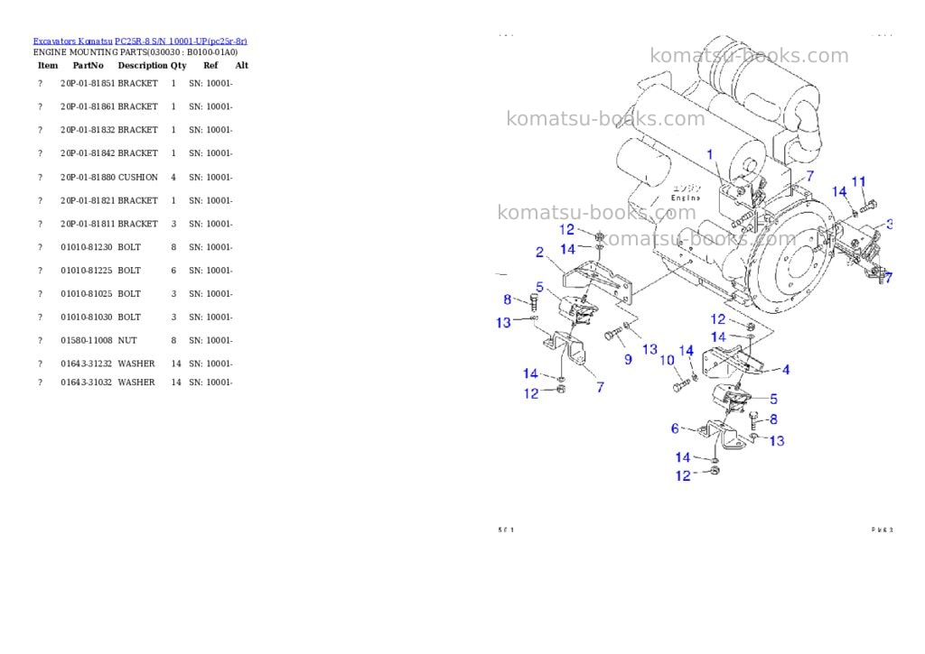Select part number 20P-01-81880

click(88, 178)
